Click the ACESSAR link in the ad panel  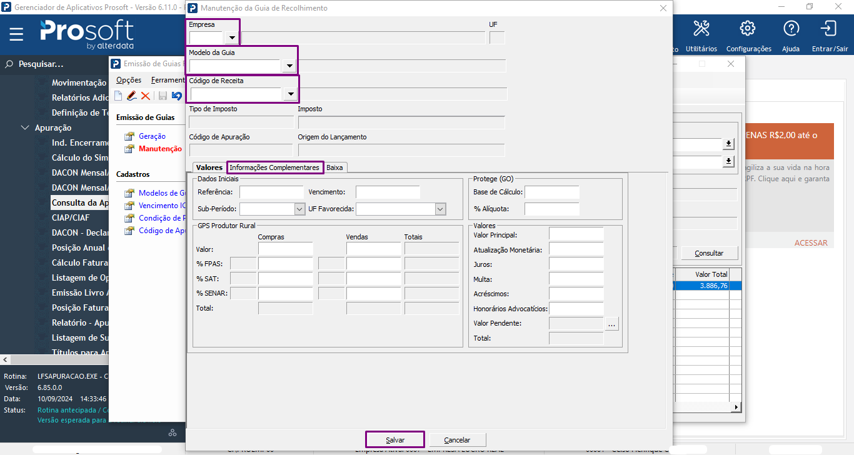pyautogui.click(x=811, y=243)
